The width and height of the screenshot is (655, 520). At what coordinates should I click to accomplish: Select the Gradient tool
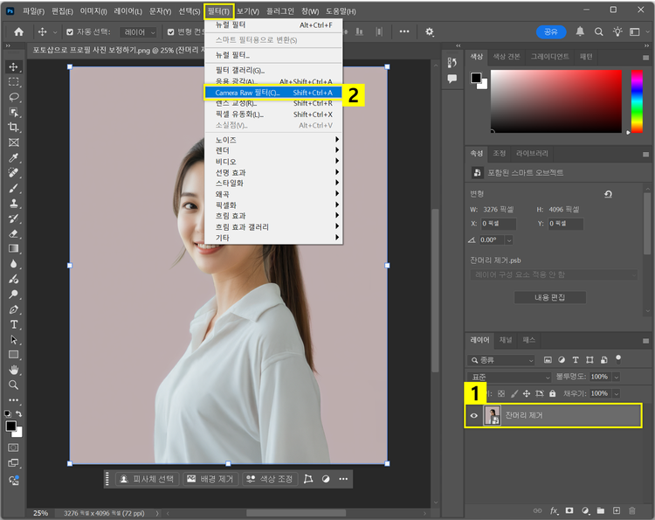pos(13,249)
